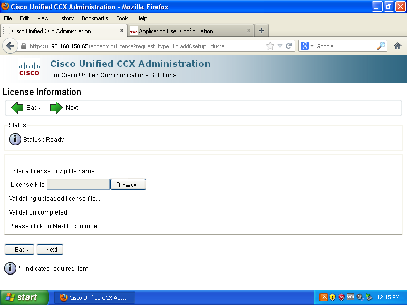Click the Java update tray icon
This screenshot has height=305, width=407.
pos(323,297)
